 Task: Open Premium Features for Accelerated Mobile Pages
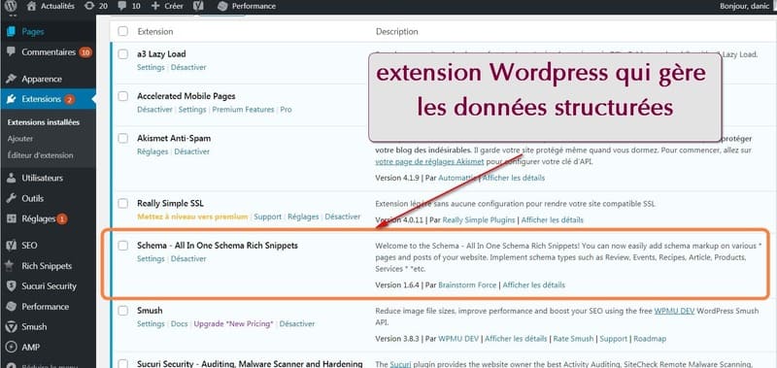[244, 110]
